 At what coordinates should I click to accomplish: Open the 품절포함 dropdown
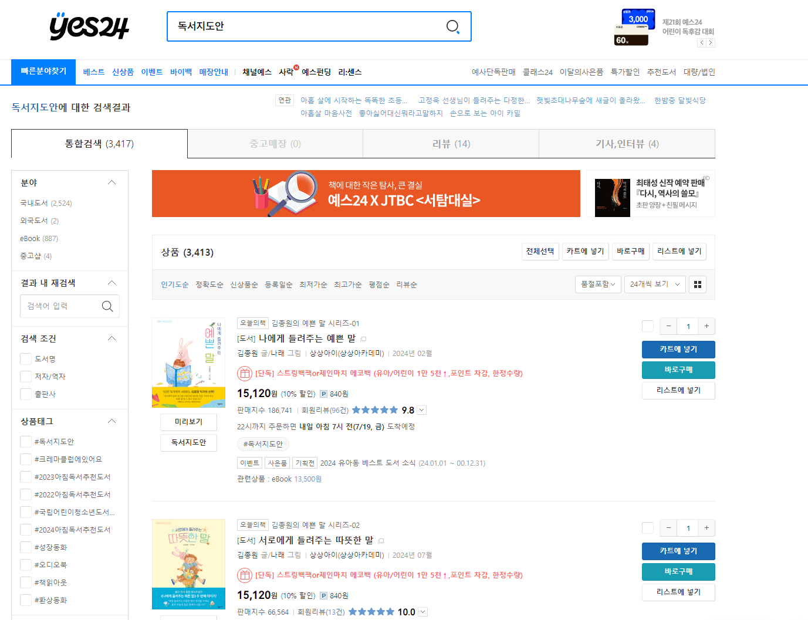point(598,284)
